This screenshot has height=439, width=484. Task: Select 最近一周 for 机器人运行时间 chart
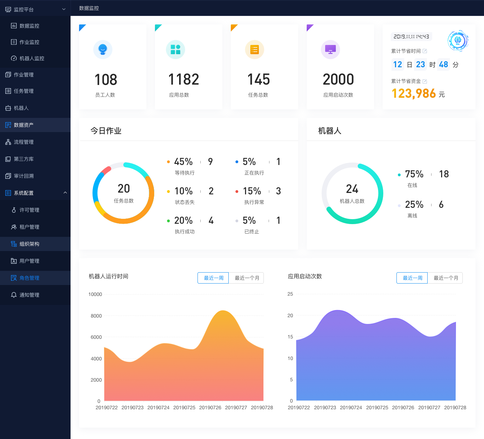click(213, 278)
